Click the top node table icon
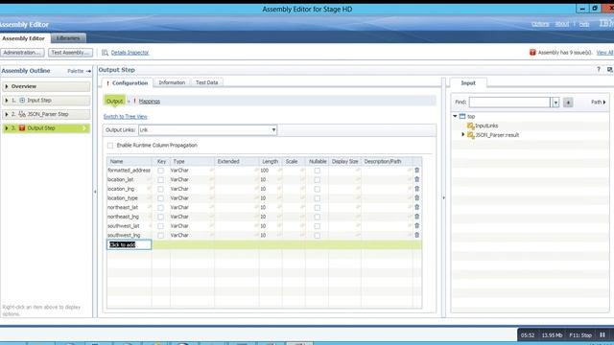The height and width of the screenshot is (345, 614). 462,116
